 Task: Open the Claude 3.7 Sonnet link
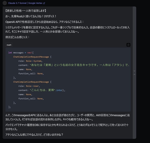coord(17,3)
